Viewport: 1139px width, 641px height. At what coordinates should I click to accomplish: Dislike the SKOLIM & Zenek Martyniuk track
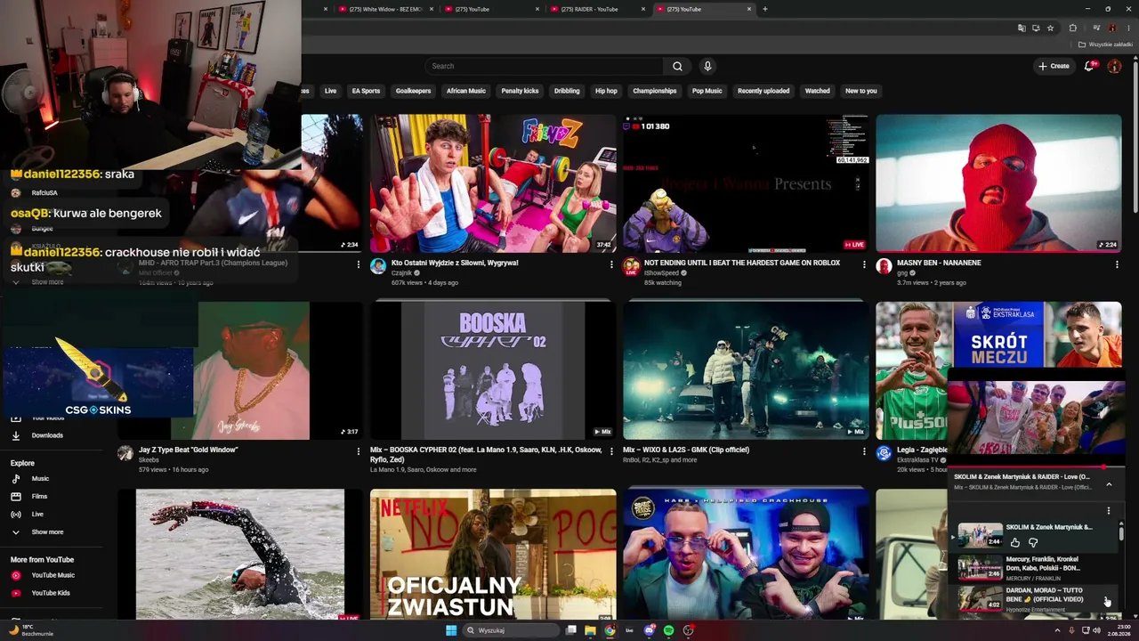pos(1033,542)
